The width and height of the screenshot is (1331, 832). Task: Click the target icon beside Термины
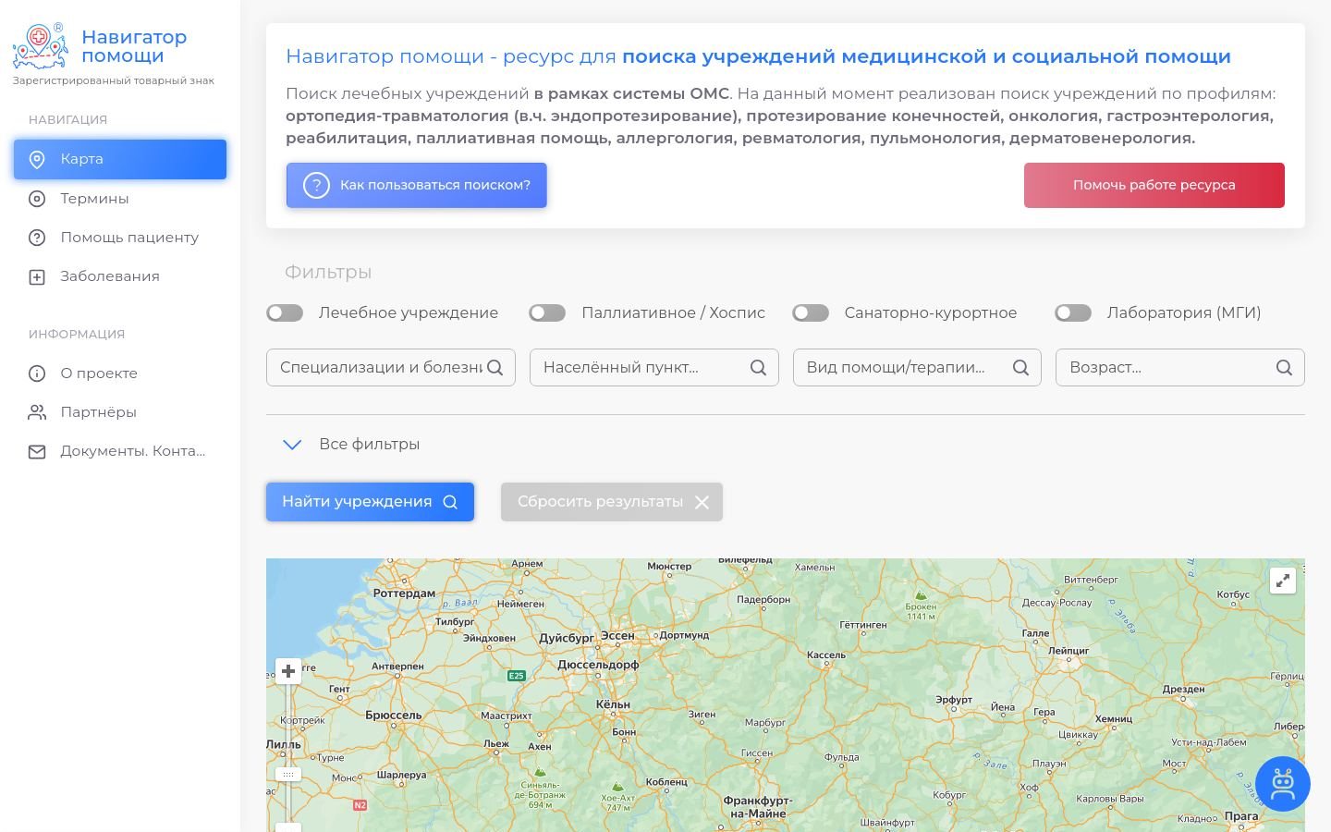[37, 199]
